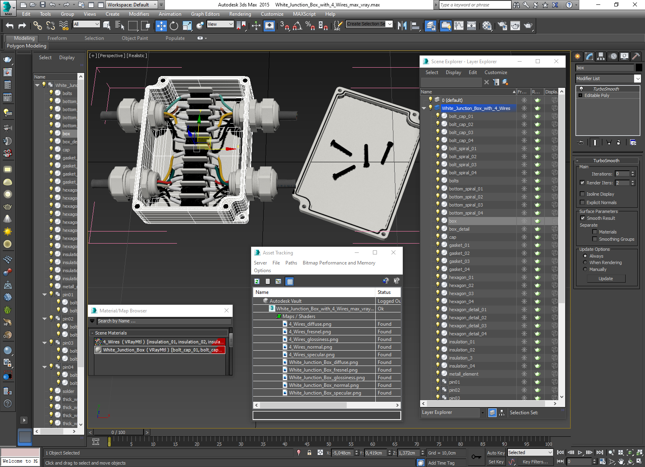Collapse the Scene Materials rollout
The width and height of the screenshot is (645, 467).
coord(92,333)
